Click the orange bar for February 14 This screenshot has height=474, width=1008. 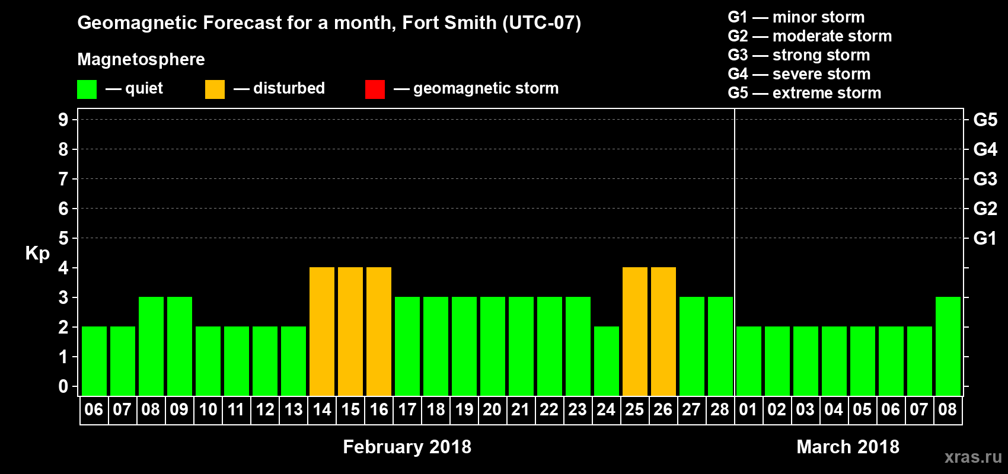coord(322,331)
